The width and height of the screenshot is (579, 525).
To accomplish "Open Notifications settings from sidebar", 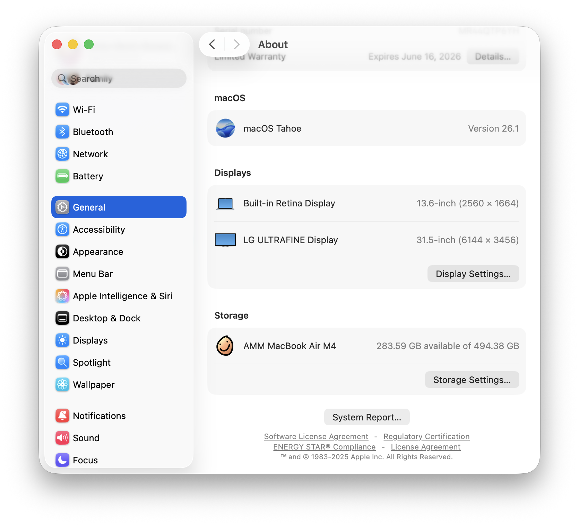I will pos(119,416).
